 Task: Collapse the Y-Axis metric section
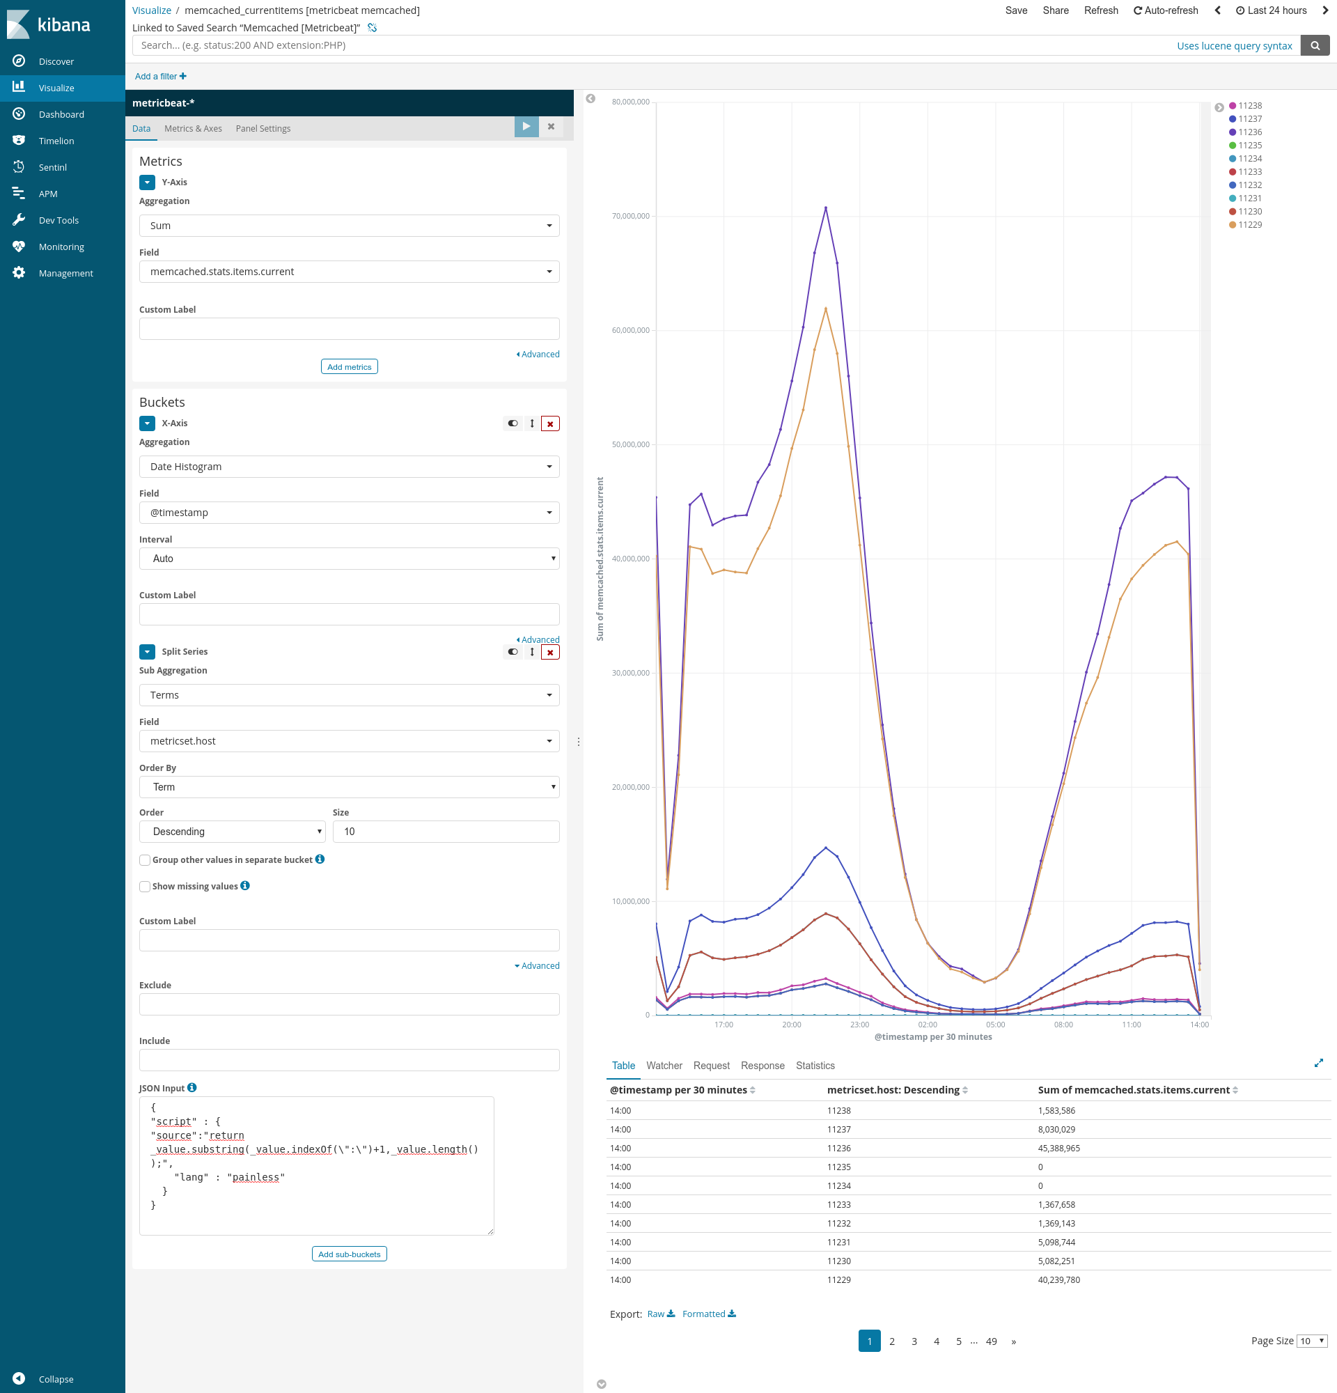[x=147, y=182]
